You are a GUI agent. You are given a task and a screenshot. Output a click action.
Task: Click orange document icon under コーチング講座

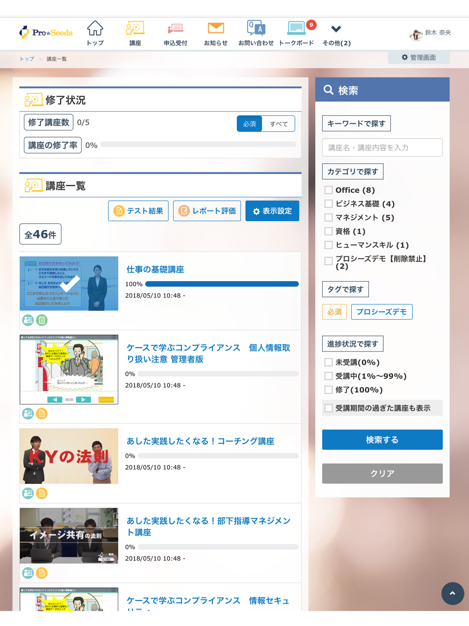click(42, 493)
